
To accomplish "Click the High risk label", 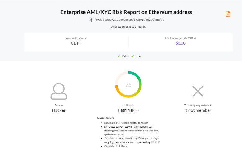I will [x=126, y=110].
